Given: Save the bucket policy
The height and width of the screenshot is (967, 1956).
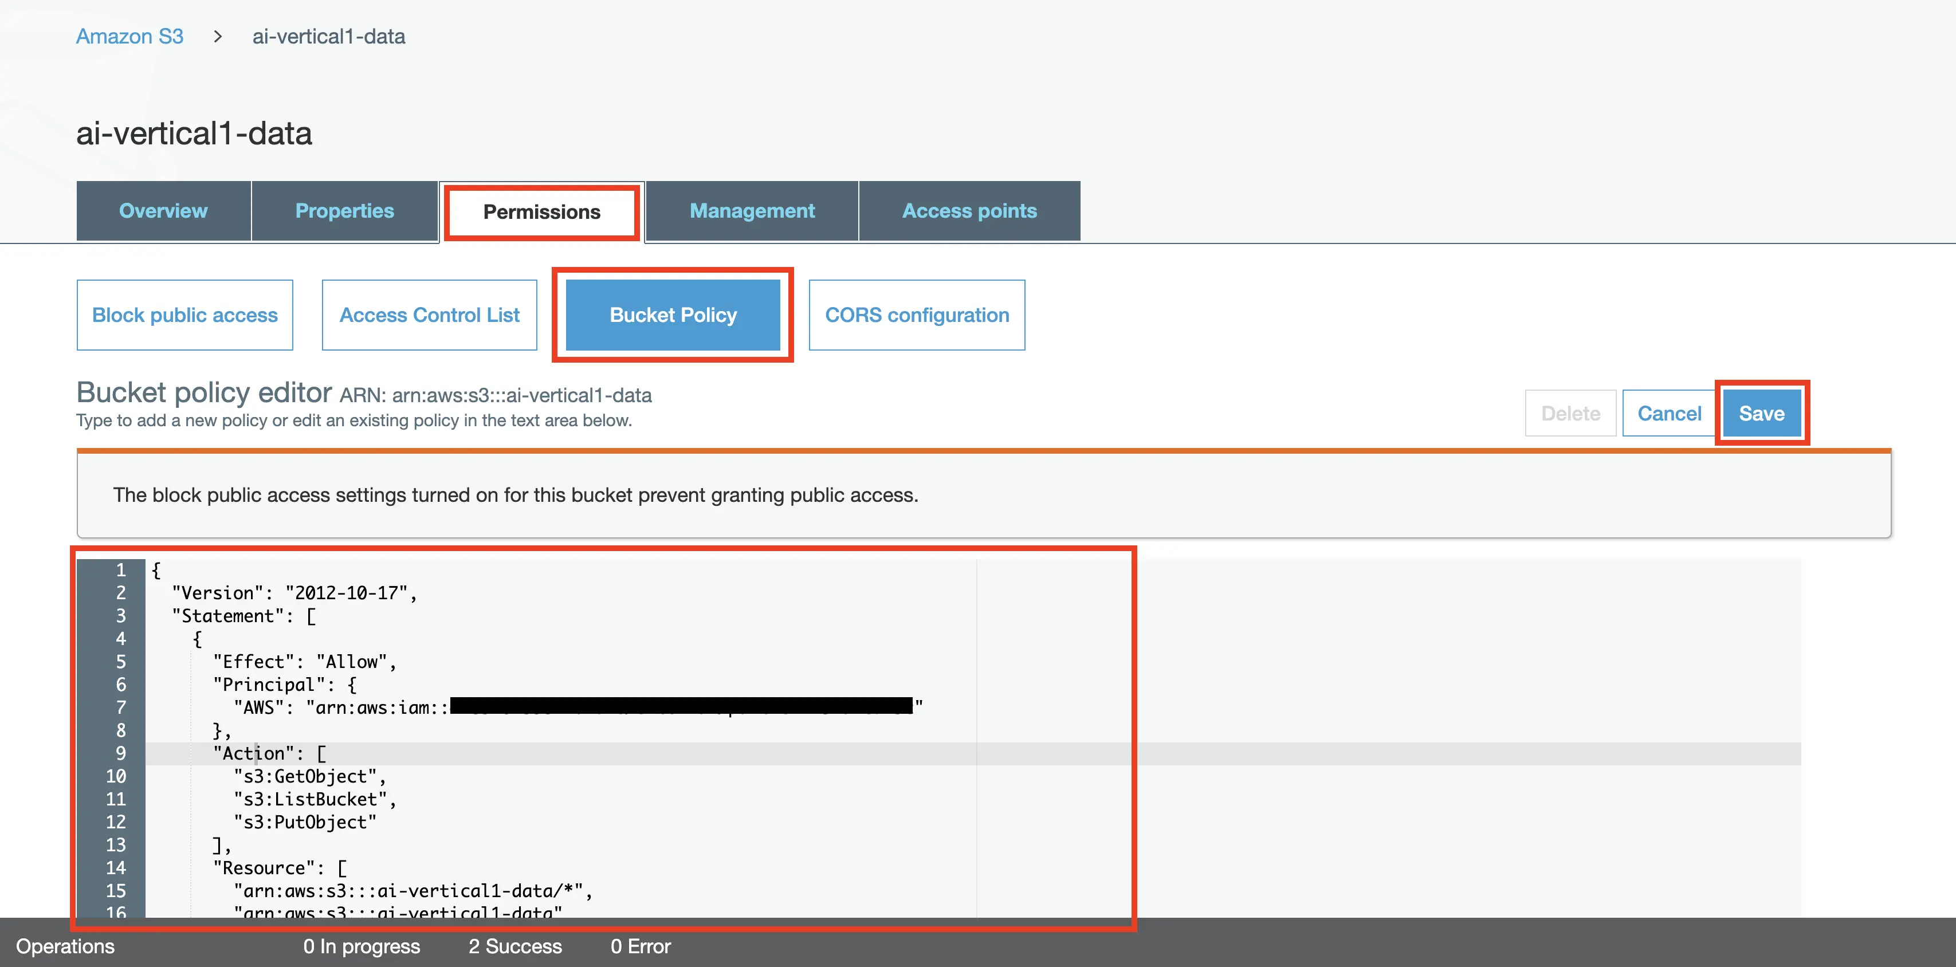Looking at the screenshot, I should tap(1761, 414).
